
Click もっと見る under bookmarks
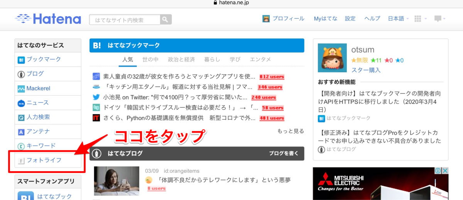click(291, 131)
